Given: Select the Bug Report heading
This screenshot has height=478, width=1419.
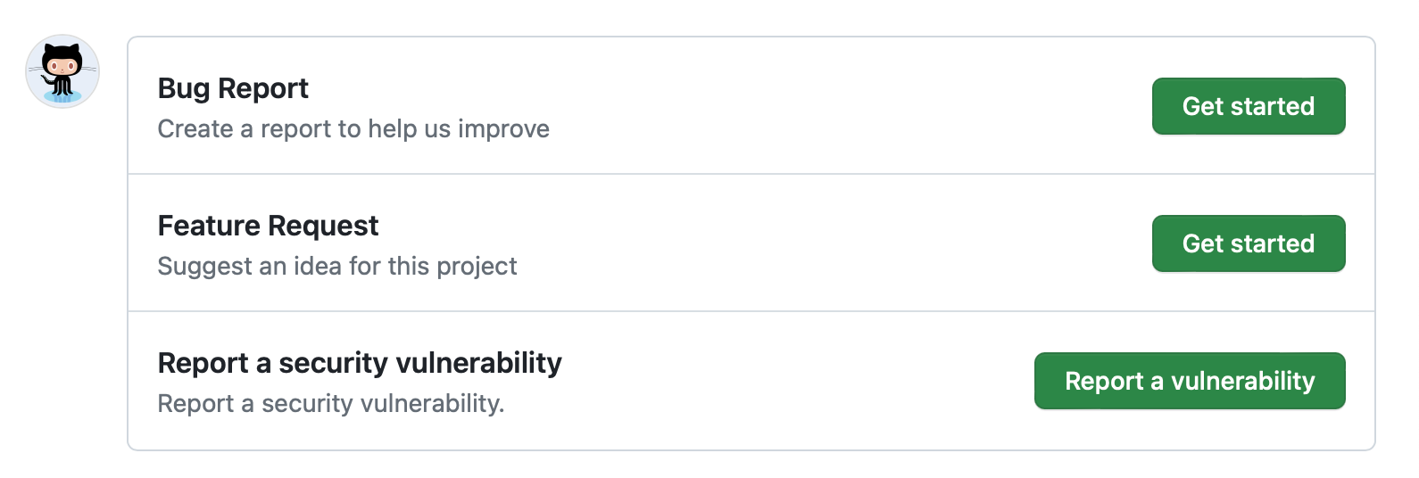Looking at the screenshot, I should pyautogui.click(x=233, y=88).
